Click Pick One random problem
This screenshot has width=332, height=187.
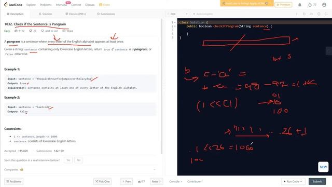[103, 181]
